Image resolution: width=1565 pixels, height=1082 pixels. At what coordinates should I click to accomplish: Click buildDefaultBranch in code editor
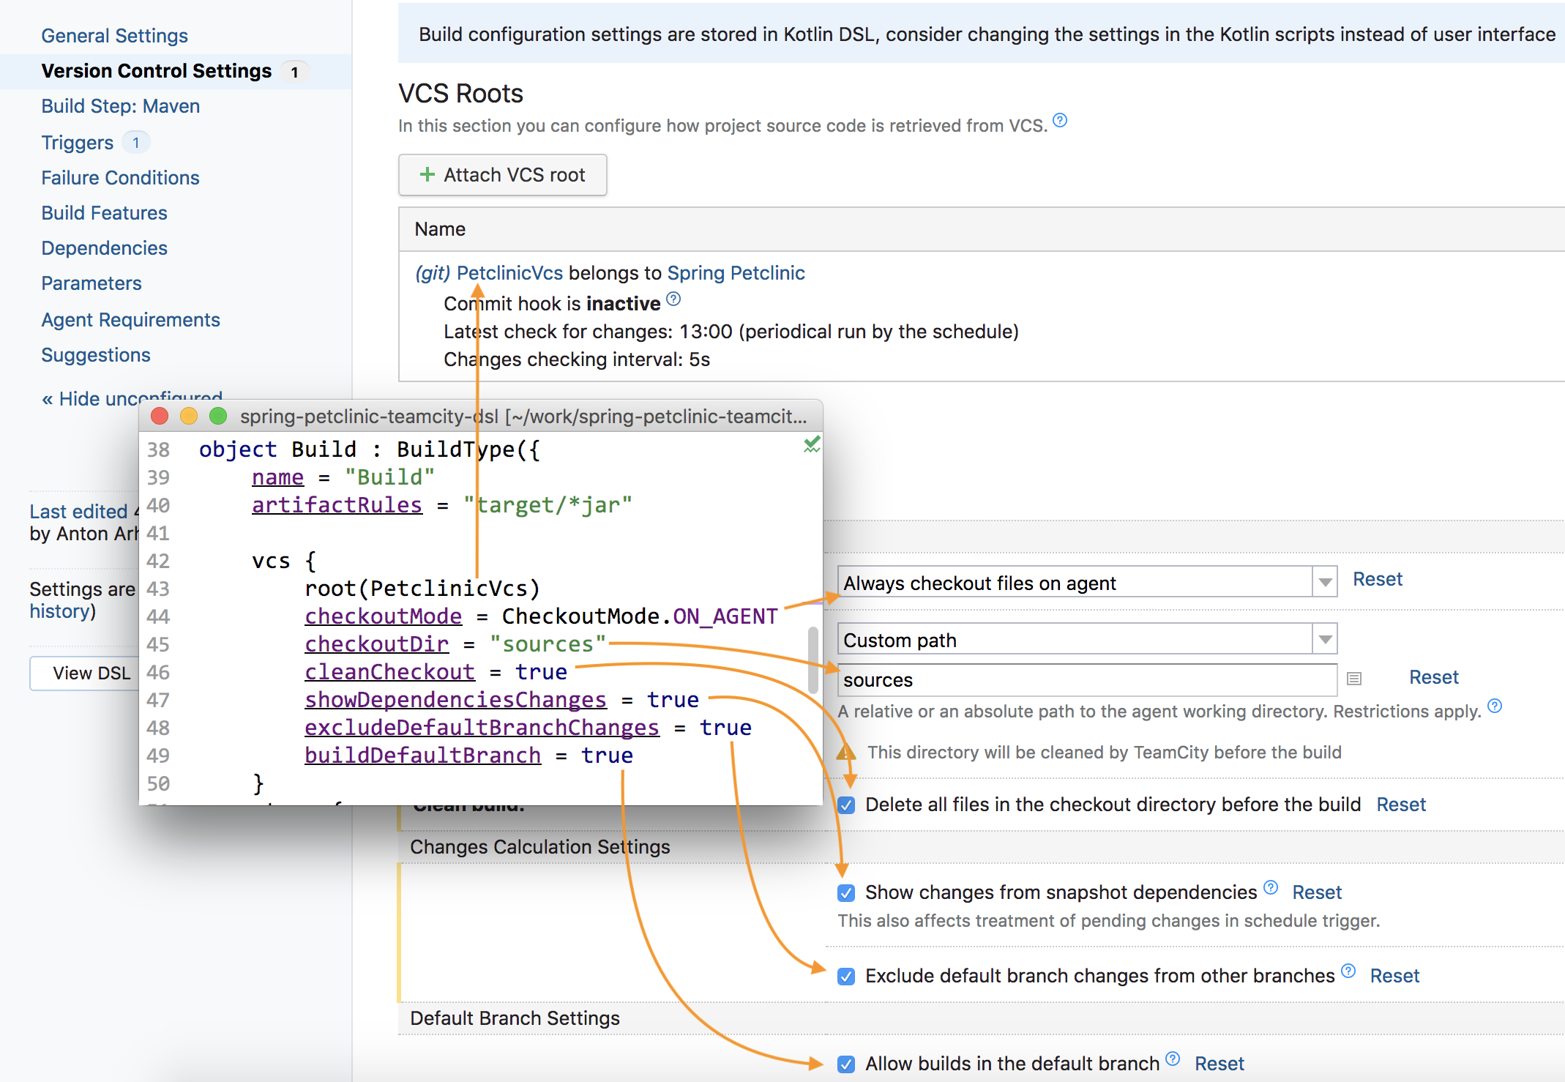click(x=423, y=755)
